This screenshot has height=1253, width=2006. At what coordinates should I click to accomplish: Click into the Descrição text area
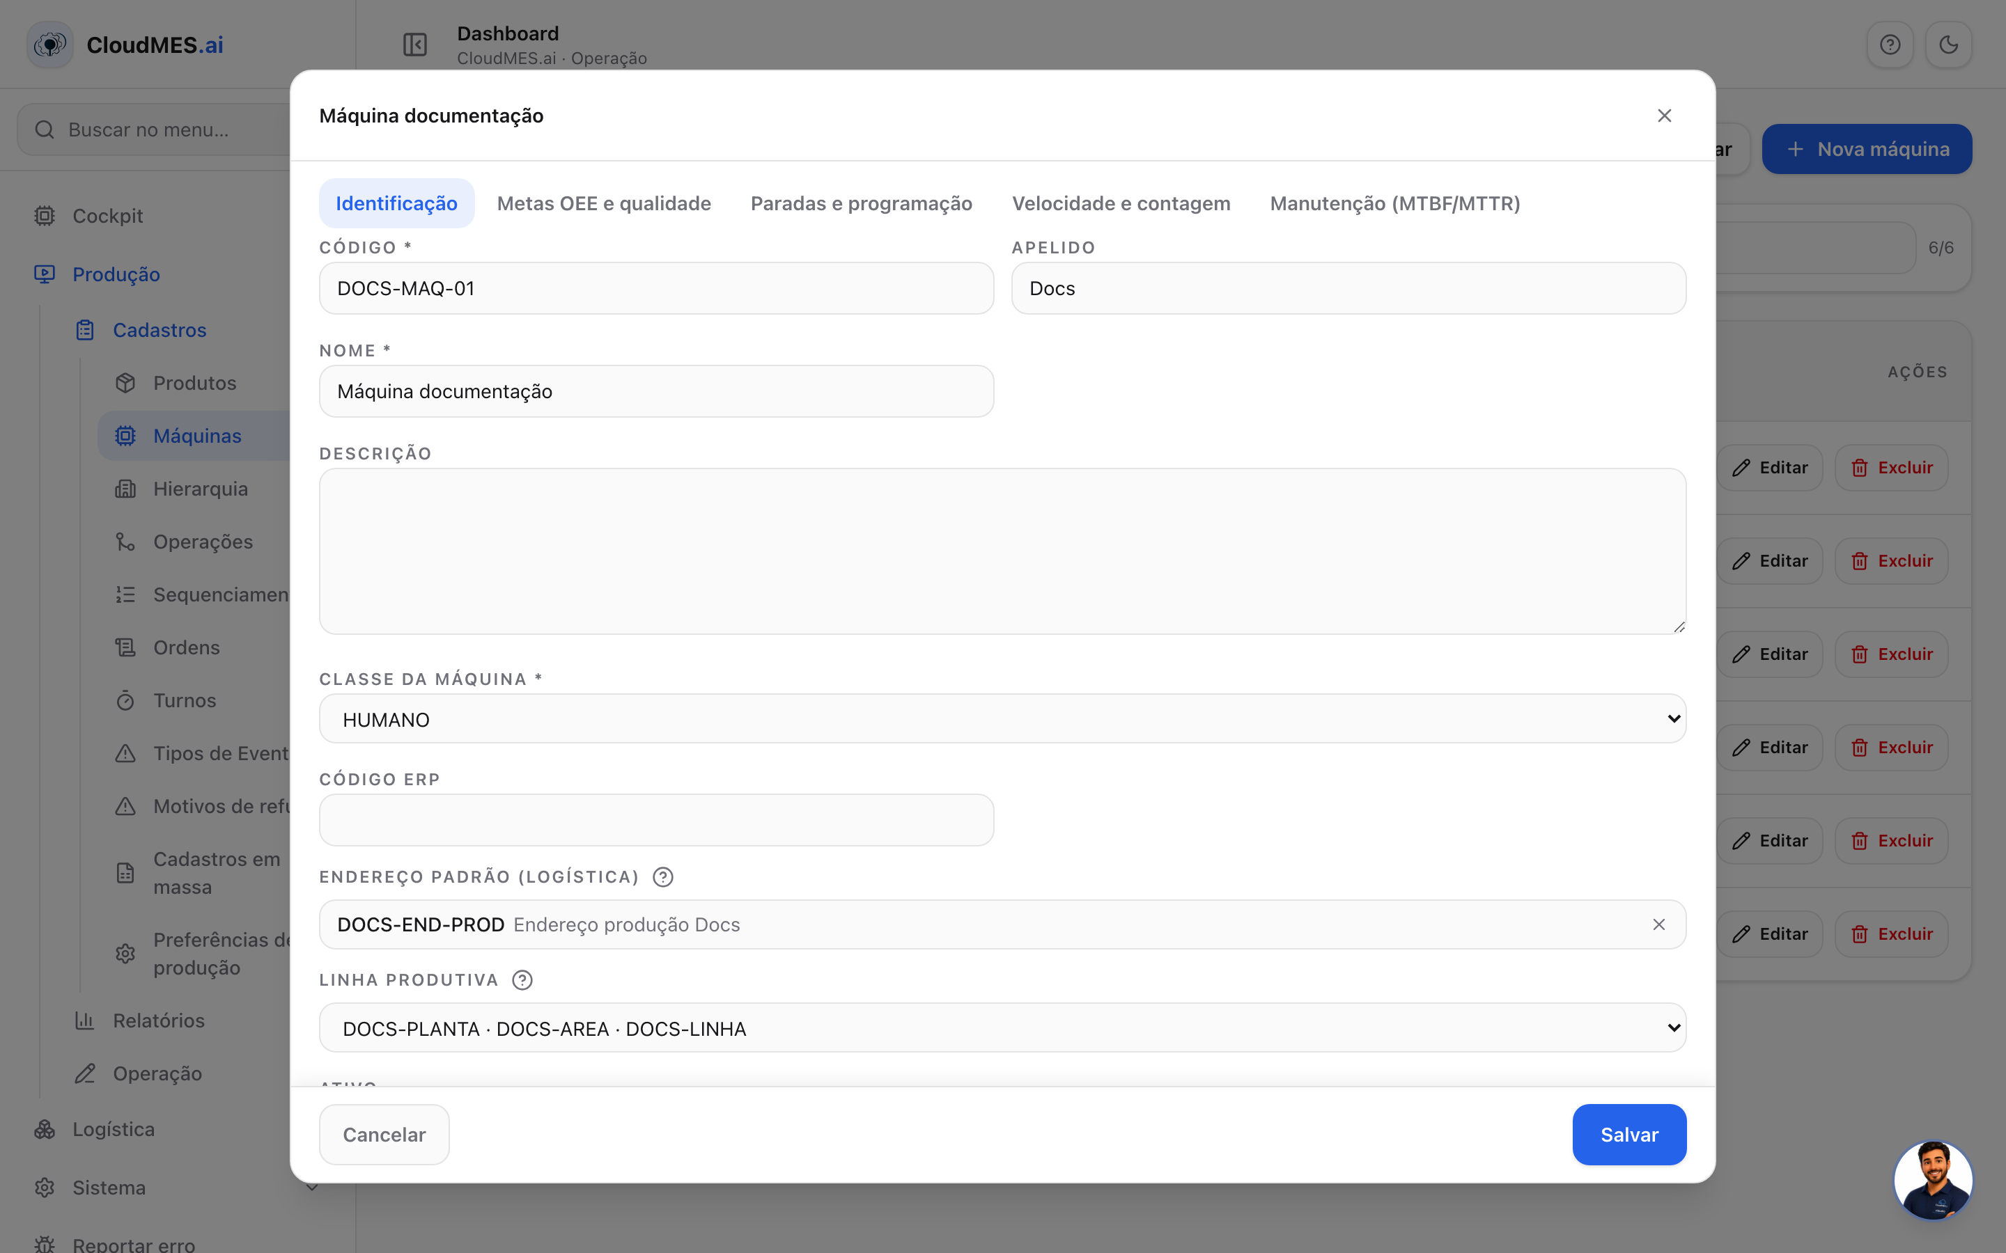[x=1002, y=551]
